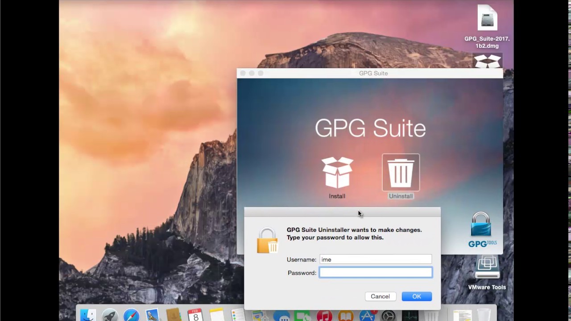Click 'Type your password to allow this' text

tap(335, 238)
